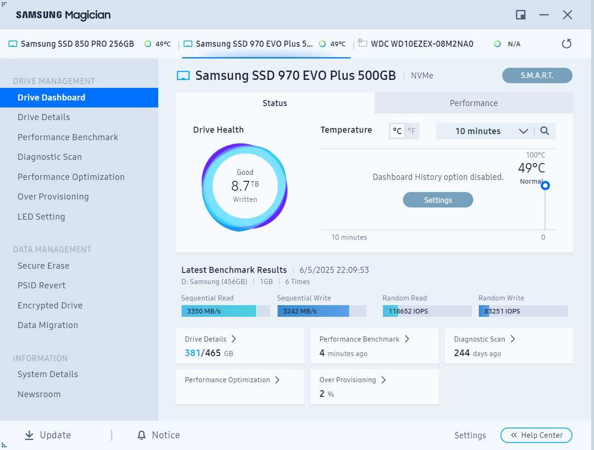Click the WDC WD10EZEX hard drive icon
The width and height of the screenshot is (594, 450).
[362, 43]
